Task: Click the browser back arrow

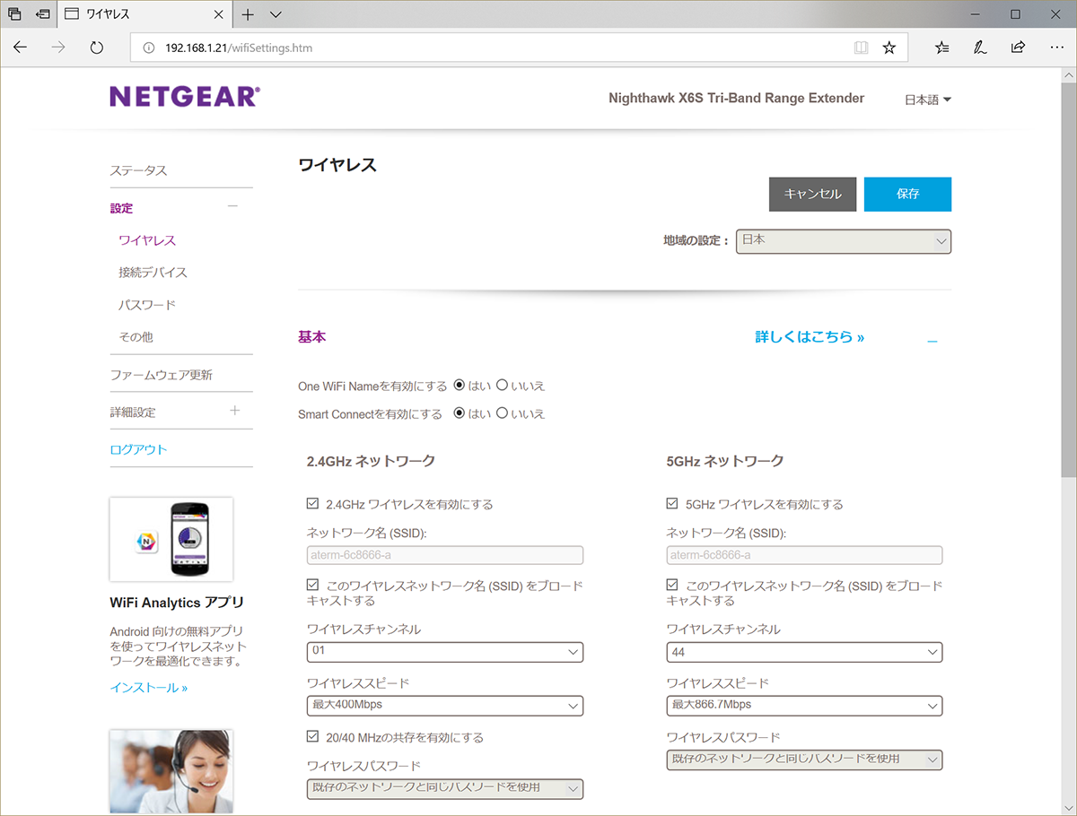Action: 20,48
